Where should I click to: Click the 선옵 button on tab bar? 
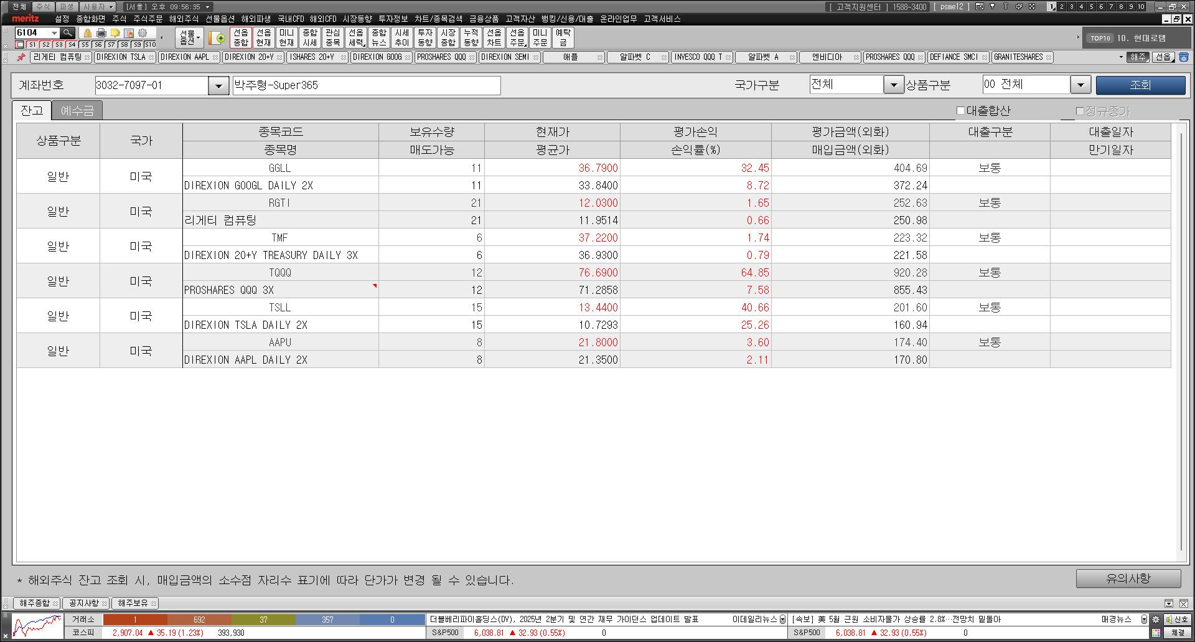pos(1163,57)
